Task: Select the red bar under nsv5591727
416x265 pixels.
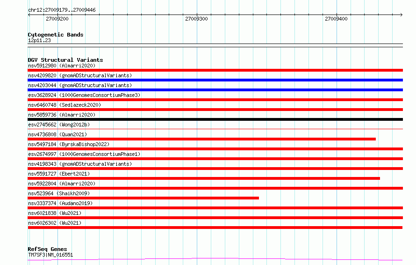Action: (x=204, y=178)
